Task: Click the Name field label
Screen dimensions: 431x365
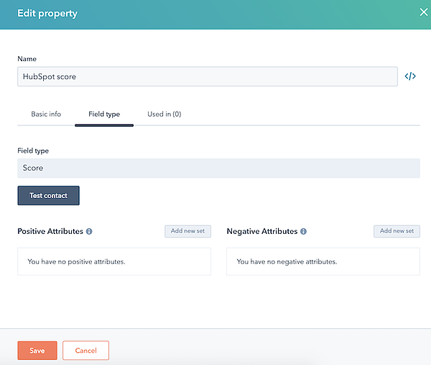Action: click(x=27, y=59)
